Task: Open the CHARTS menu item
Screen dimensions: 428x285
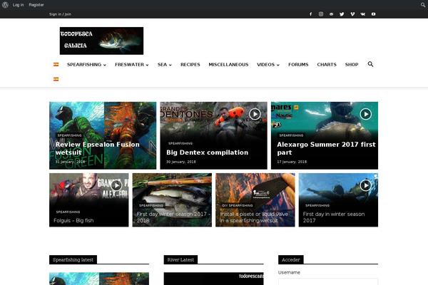Action: (327, 65)
